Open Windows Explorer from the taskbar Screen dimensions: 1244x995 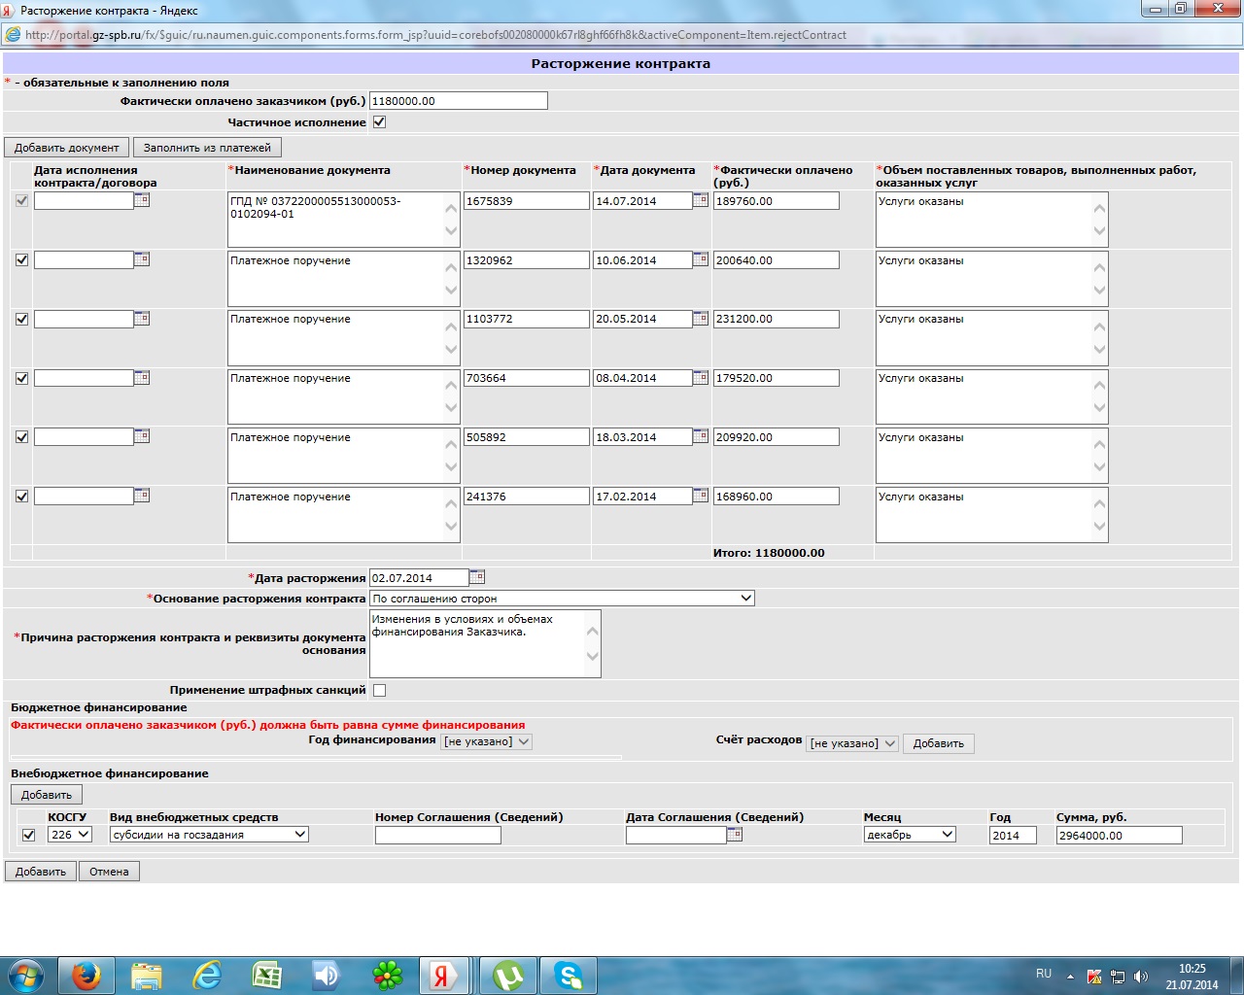(x=147, y=975)
